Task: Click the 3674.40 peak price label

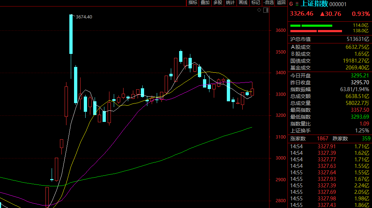Action: coord(84,17)
